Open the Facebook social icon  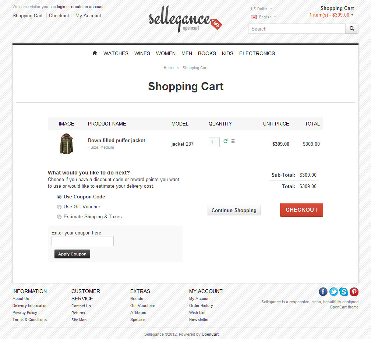pyautogui.click(x=323, y=292)
